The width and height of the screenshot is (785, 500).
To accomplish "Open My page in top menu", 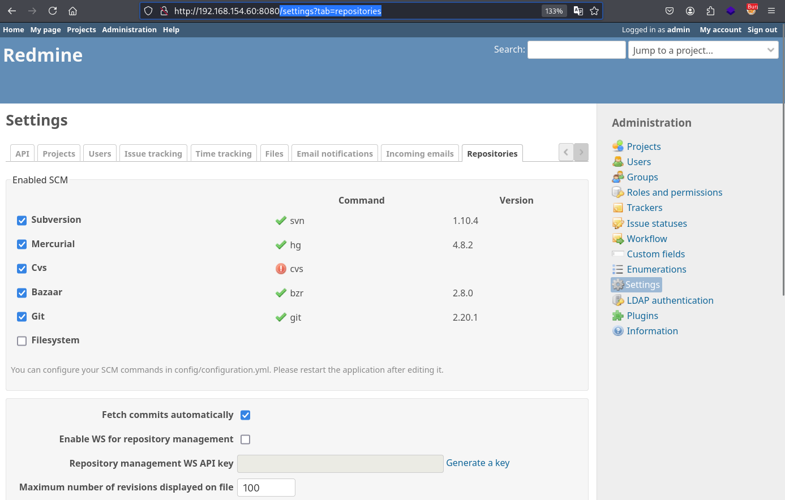I will pos(45,29).
